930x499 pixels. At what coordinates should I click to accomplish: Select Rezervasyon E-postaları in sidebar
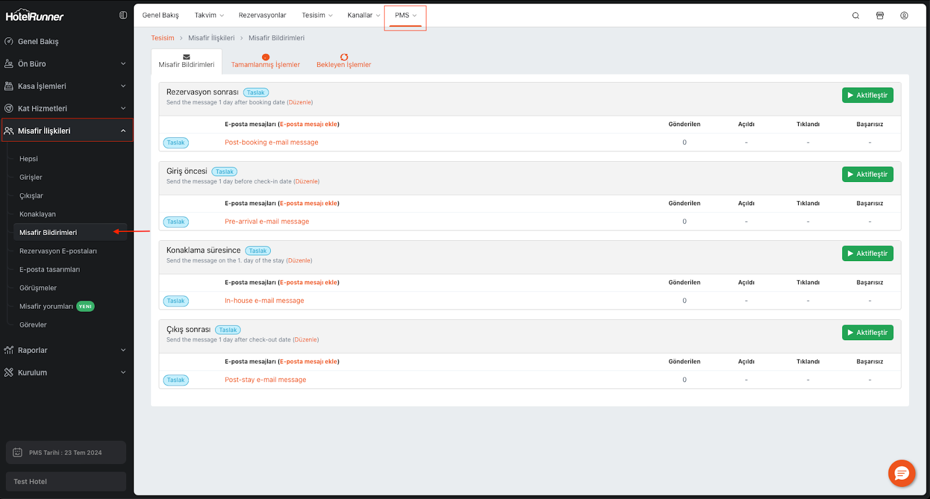[x=58, y=251]
